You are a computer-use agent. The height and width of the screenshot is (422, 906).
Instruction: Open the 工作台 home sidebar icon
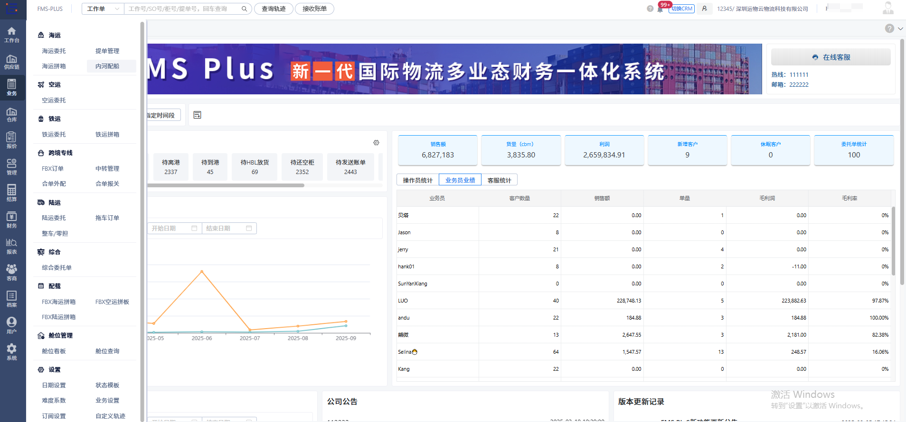12,35
